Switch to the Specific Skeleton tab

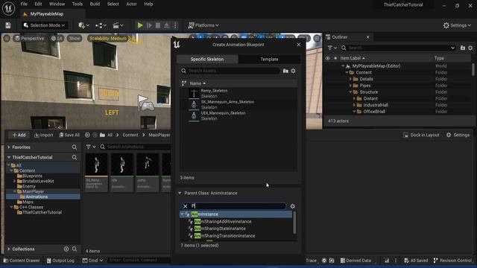[207, 60]
